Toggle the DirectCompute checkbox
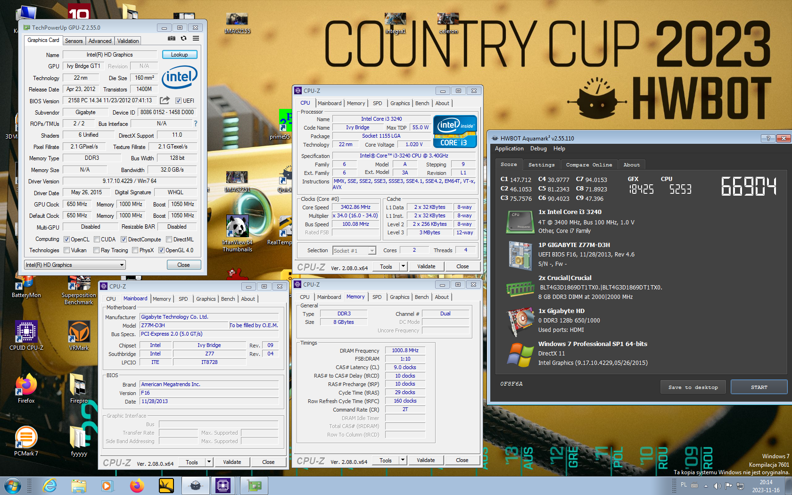The height and width of the screenshot is (495, 792). (x=124, y=239)
